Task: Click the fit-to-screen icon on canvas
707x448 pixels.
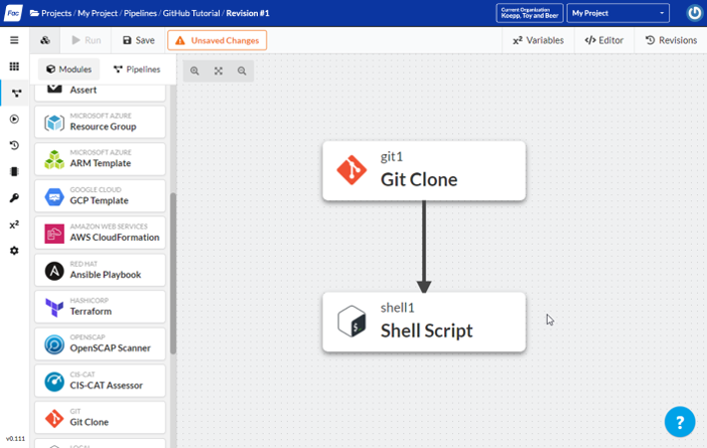Action: [x=218, y=71]
